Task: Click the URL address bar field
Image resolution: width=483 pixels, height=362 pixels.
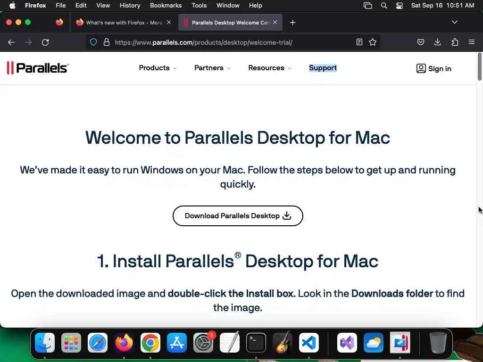Action: pos(233,42)
